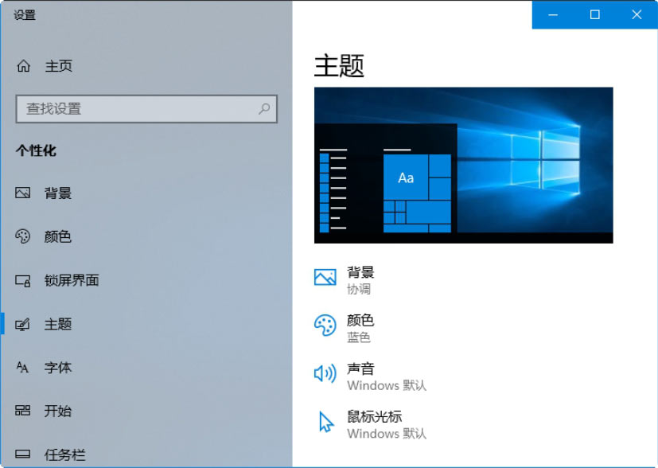Click the speaker icon for theme 声音
Viewport: 658px width, 468px height.
[325, 373]
